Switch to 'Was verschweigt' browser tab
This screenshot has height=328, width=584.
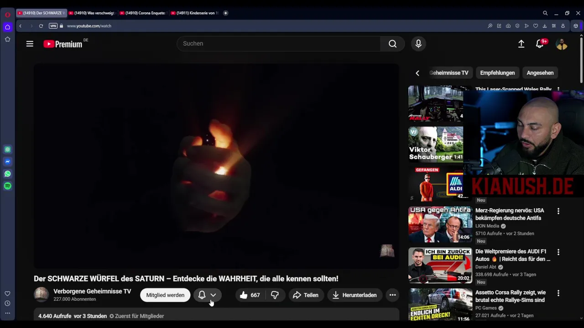92,13
